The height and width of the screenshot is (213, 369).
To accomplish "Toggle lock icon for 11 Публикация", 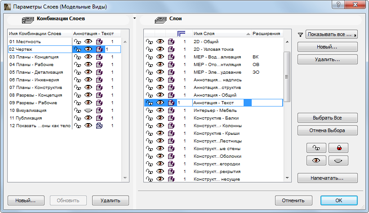I will click(77, 118).
